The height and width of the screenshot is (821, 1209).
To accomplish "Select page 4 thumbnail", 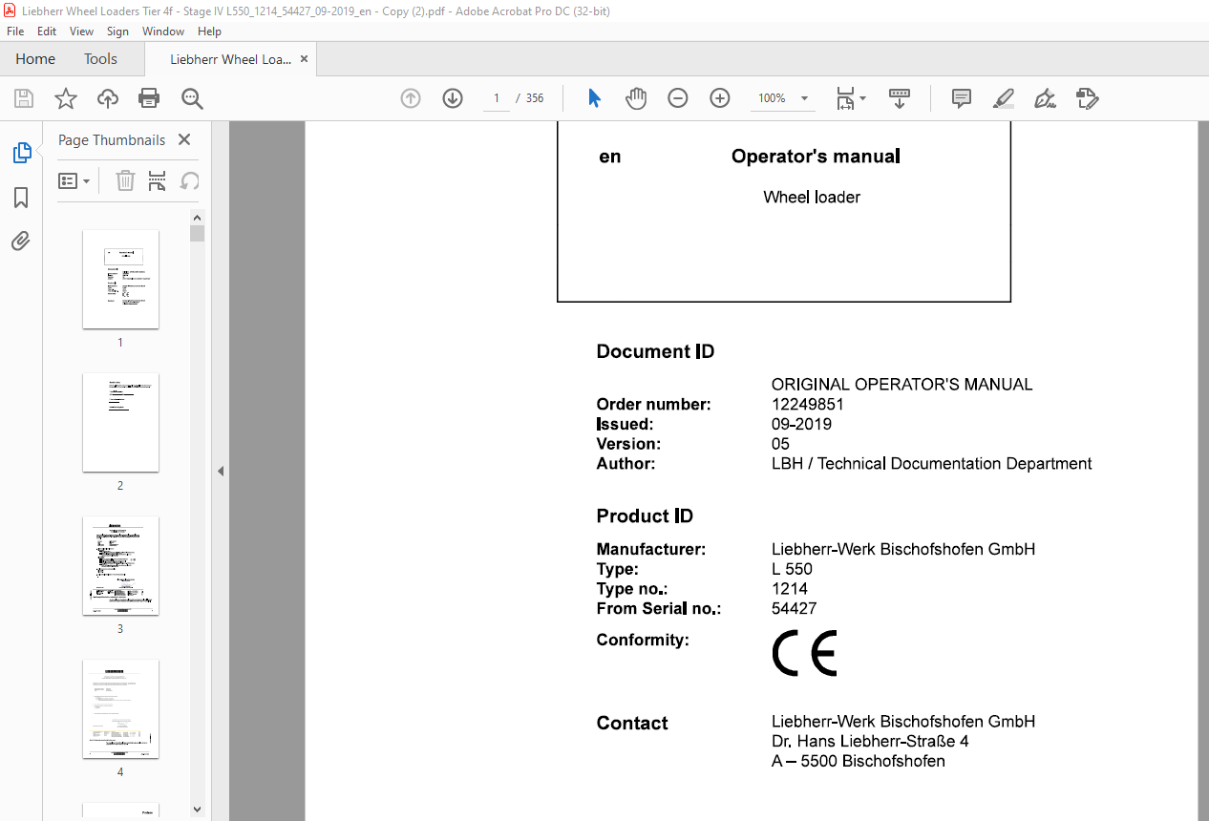I will 120,708.
